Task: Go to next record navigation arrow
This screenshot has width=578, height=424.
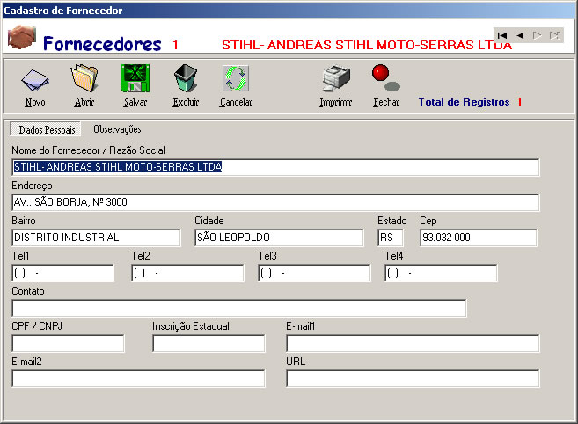Action: point(537,35)
